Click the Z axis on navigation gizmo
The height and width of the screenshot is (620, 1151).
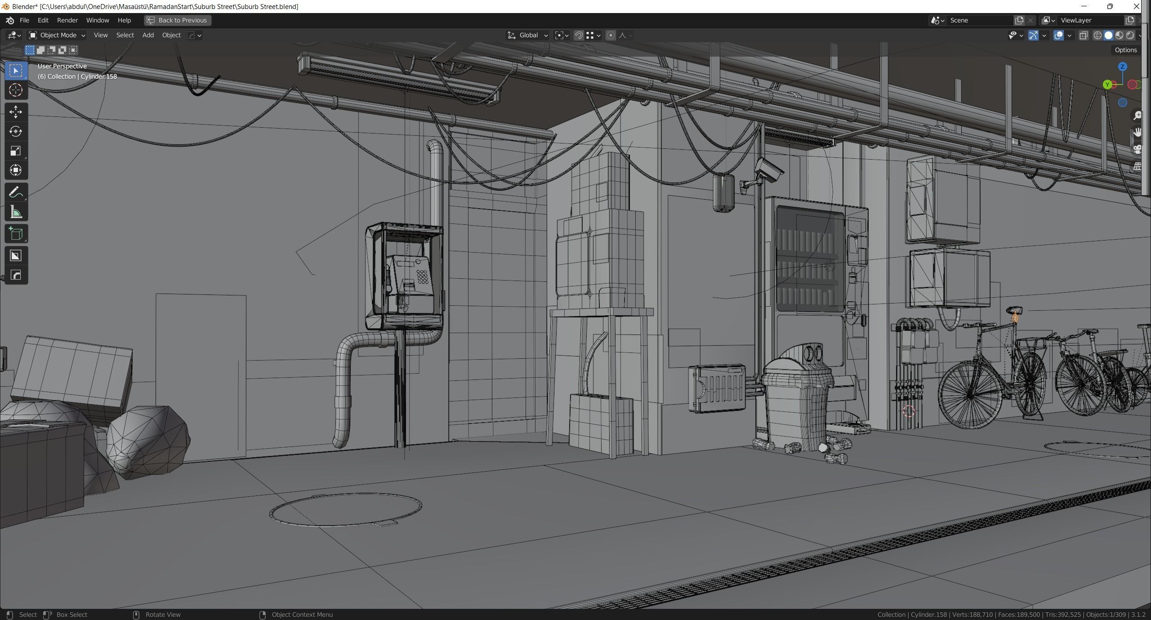(x=1122, y=67)
